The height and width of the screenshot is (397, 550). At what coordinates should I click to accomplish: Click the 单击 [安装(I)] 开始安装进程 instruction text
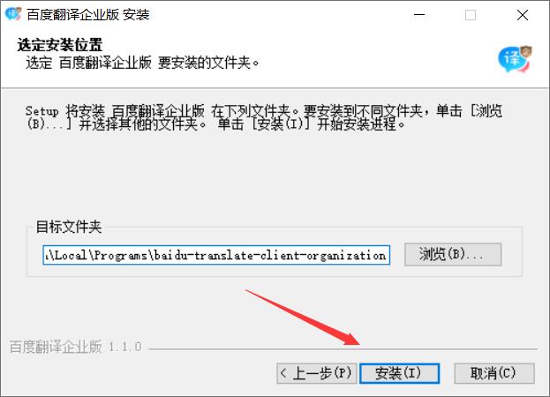(311, 124)
